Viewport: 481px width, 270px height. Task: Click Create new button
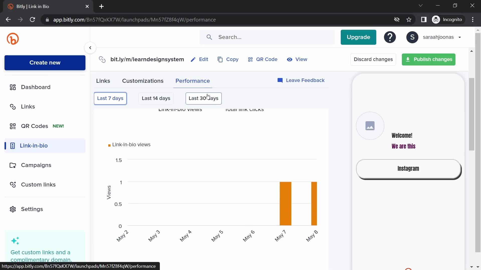coord(45,63)
